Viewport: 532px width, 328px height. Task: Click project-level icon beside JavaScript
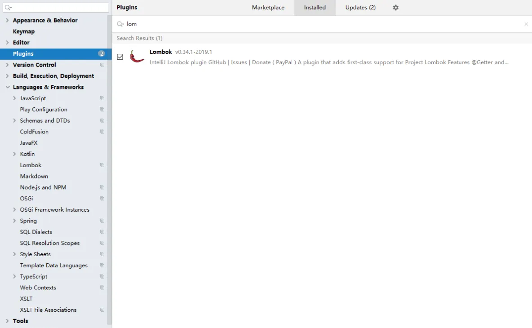tap(102, 98)
